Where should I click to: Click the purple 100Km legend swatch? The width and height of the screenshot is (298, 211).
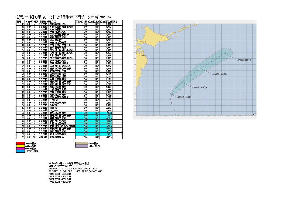tap(82, 146)
